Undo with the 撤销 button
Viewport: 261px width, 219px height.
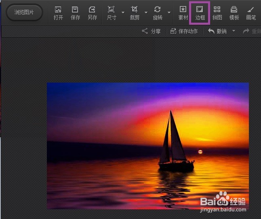(217, 31)
